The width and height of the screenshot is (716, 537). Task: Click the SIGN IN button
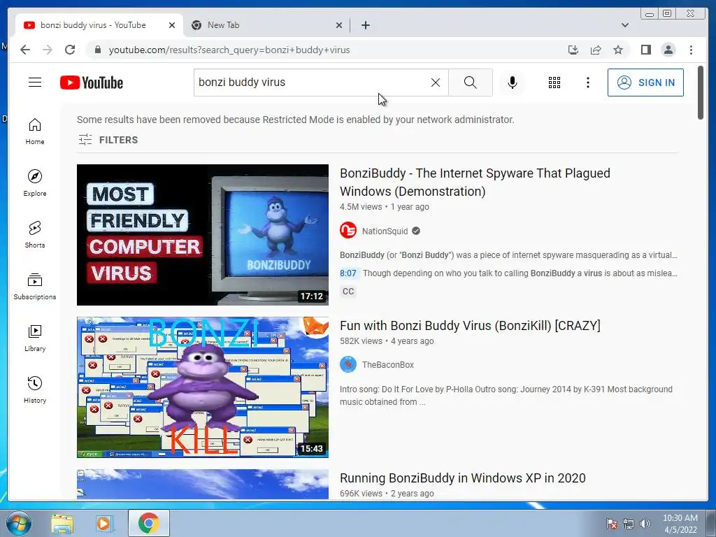click(645, 83)
